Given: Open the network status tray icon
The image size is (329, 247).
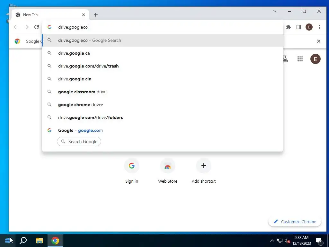Looking at the screenshot, I should 280,241.
